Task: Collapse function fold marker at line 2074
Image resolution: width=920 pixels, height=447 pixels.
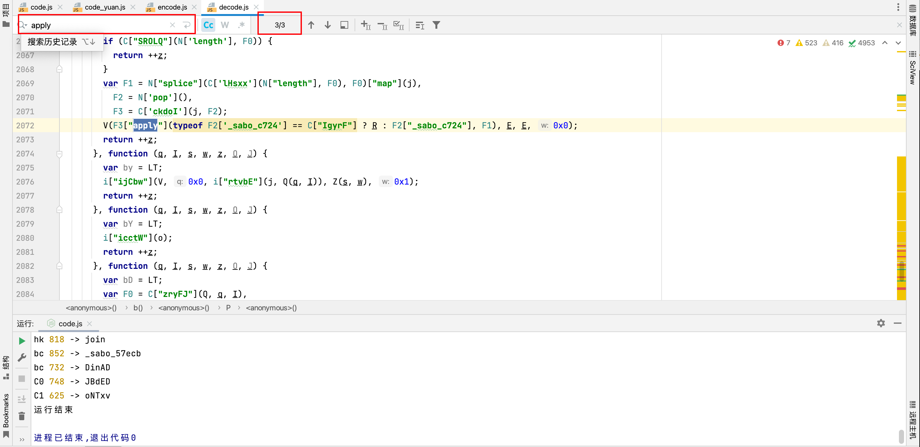Action: pos(59,154)
